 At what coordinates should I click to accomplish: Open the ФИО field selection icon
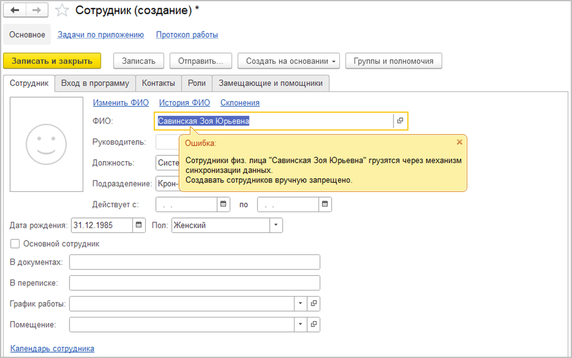point(400,121)
